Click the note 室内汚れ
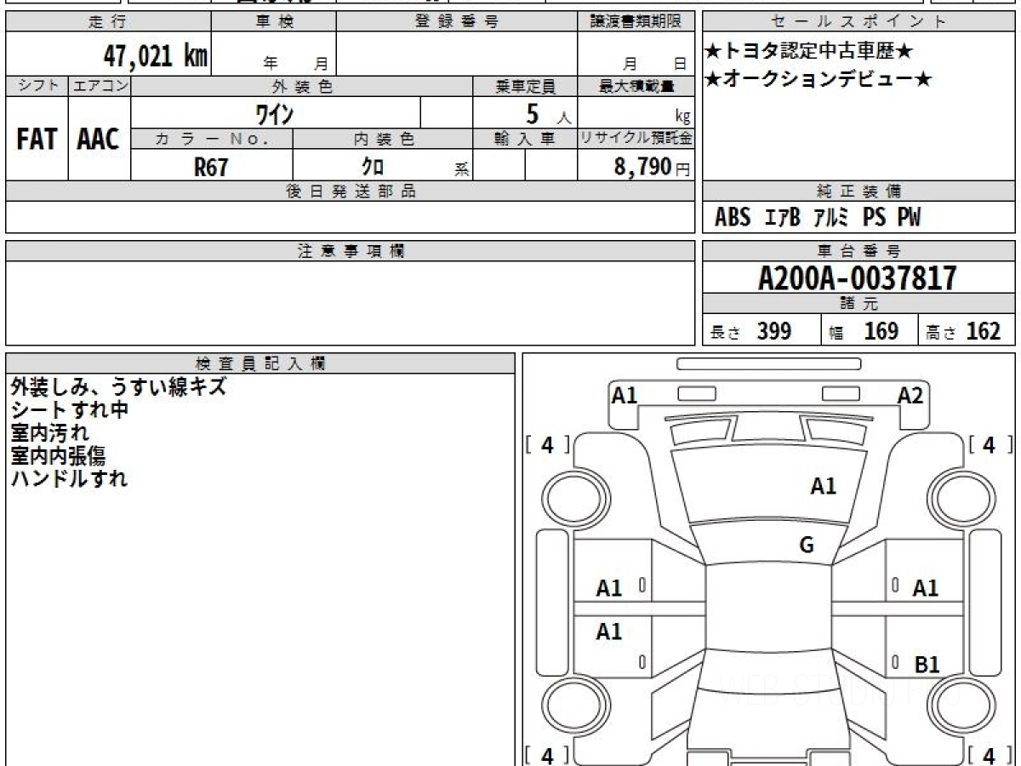 [49, 432]
